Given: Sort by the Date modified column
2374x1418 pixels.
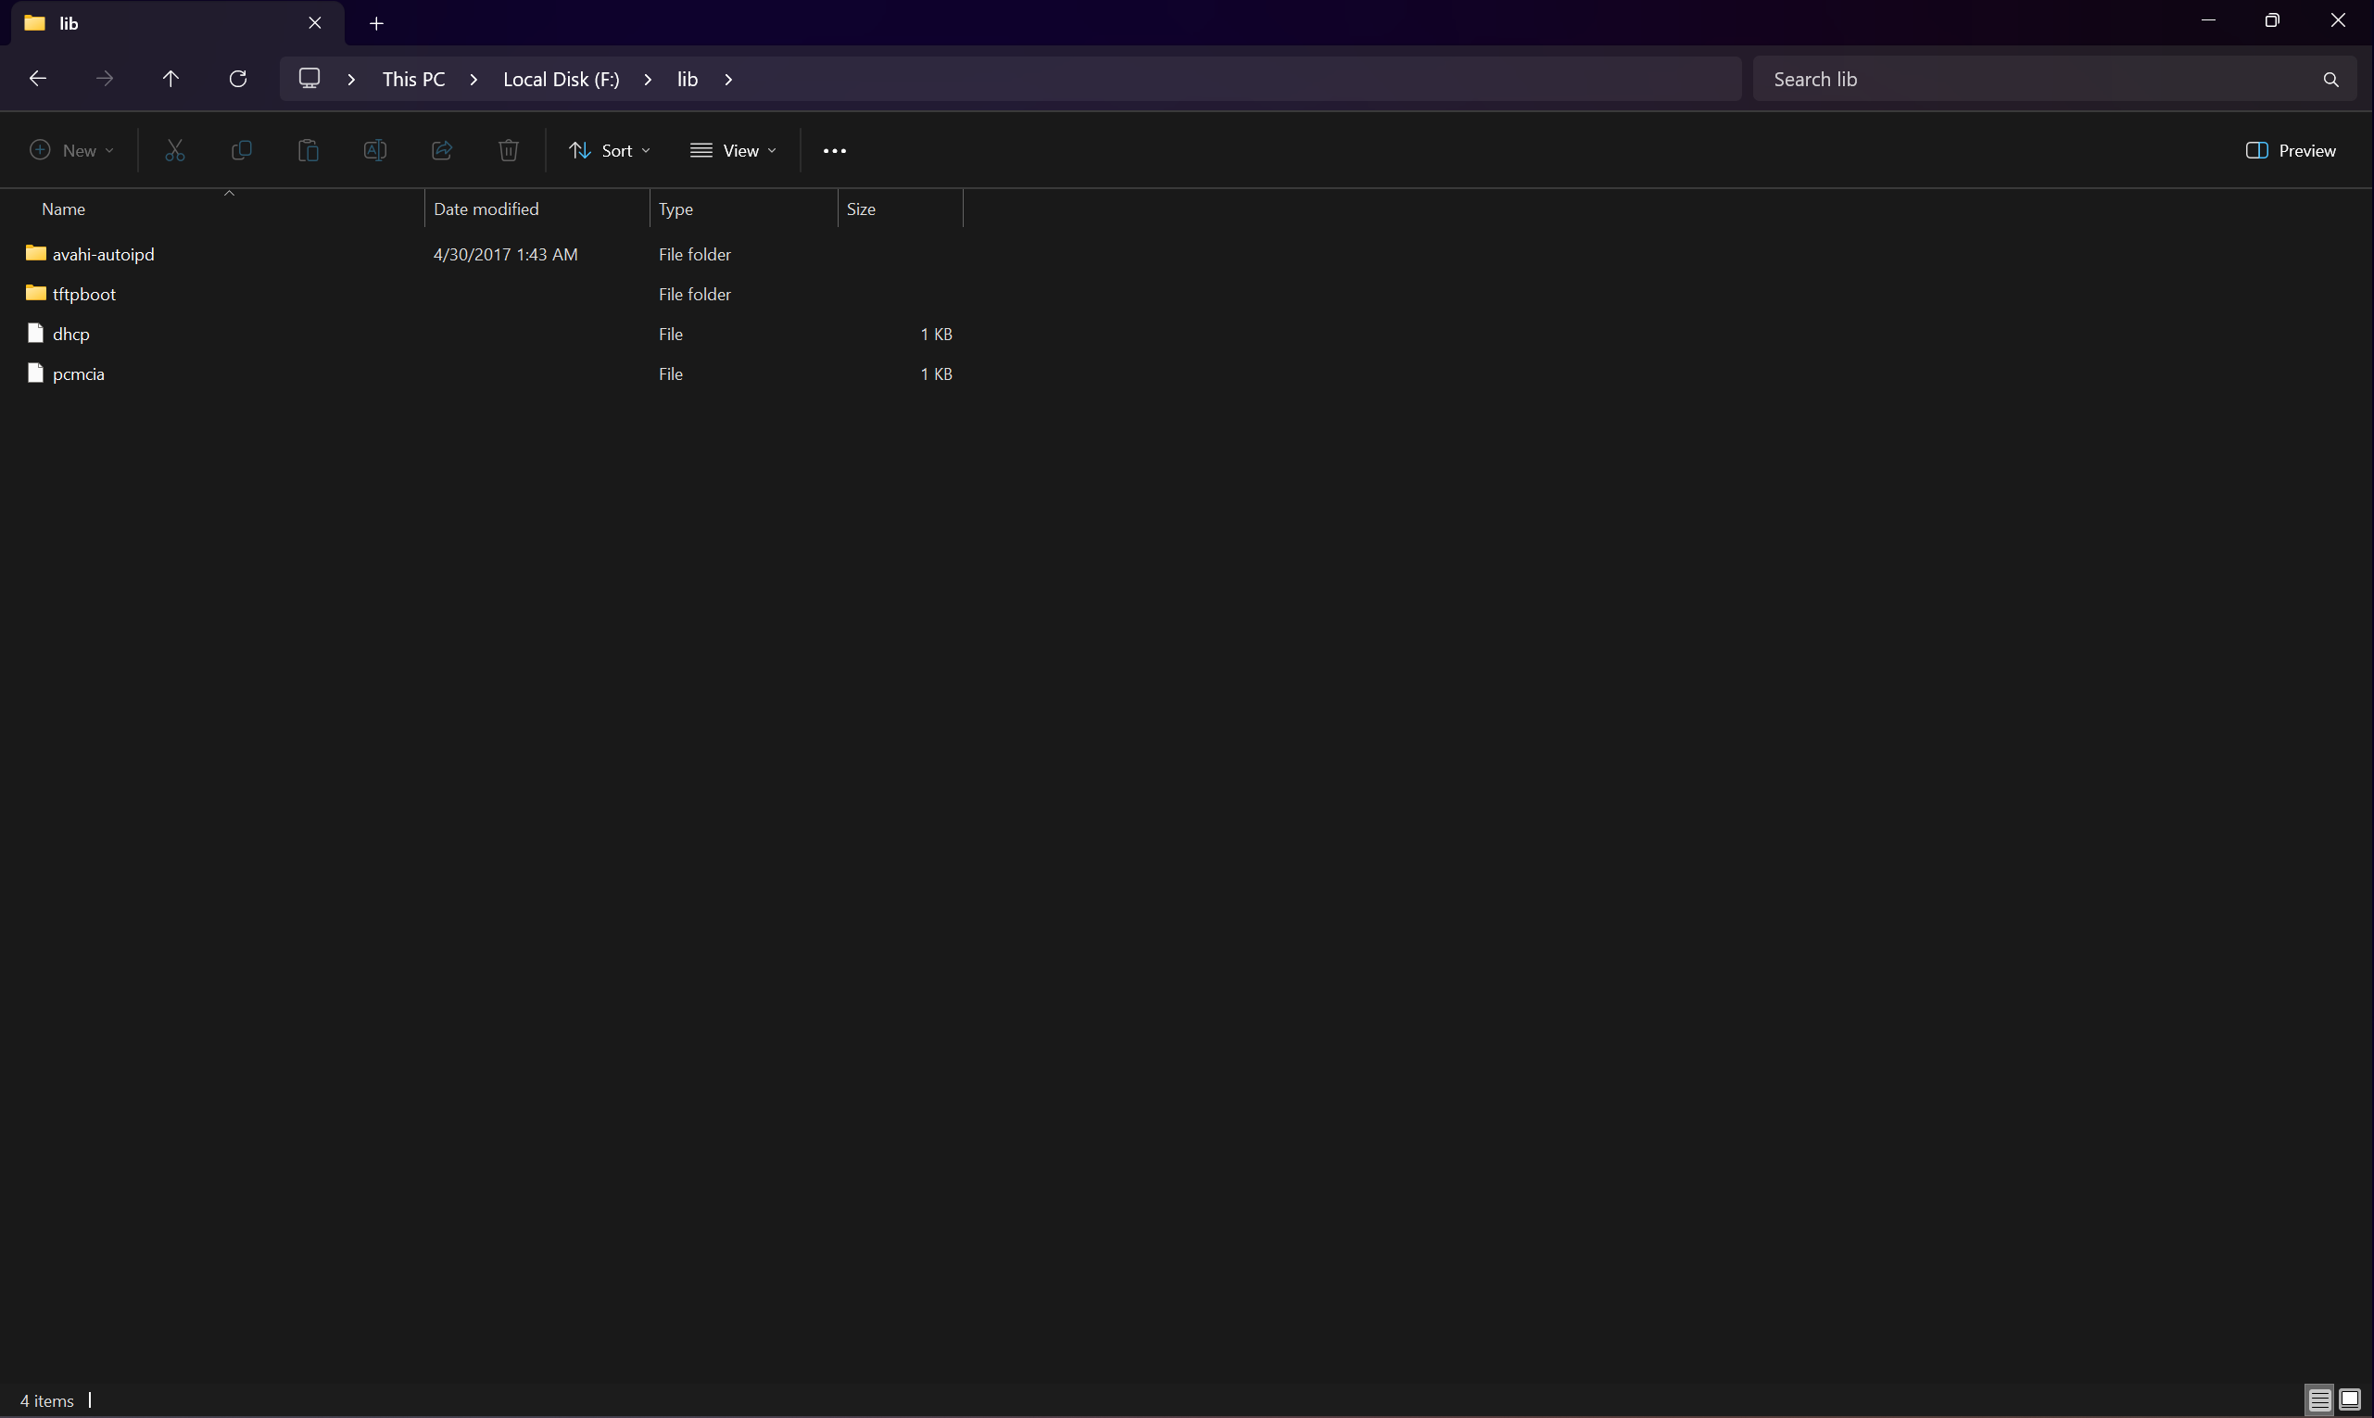Looking at the screenshot, I should tap(486, 209).
